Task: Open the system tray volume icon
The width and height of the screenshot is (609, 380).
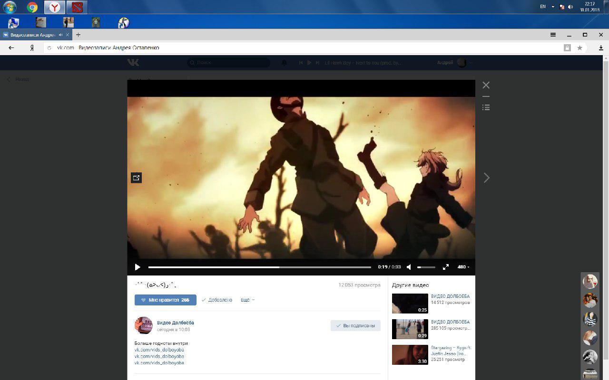Action: click(x=570, y=7)
